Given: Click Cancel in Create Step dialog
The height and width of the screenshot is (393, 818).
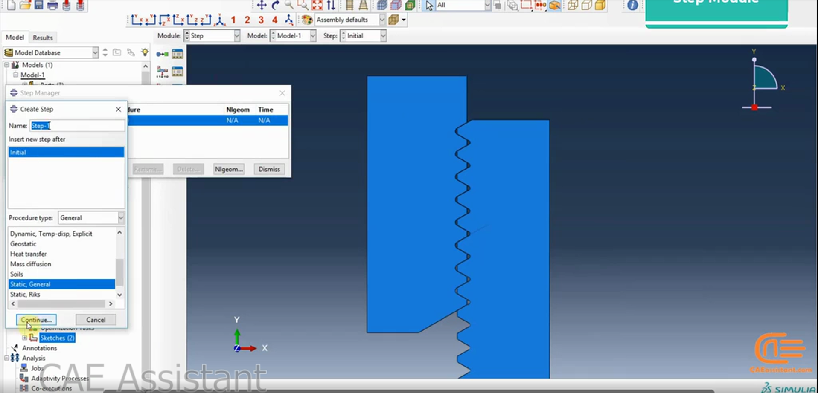Looking at the screenshot, I should click(96, 320).
